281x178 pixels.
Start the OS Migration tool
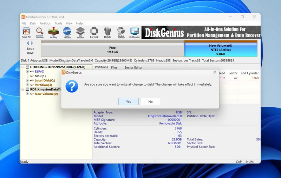(134, 32)
